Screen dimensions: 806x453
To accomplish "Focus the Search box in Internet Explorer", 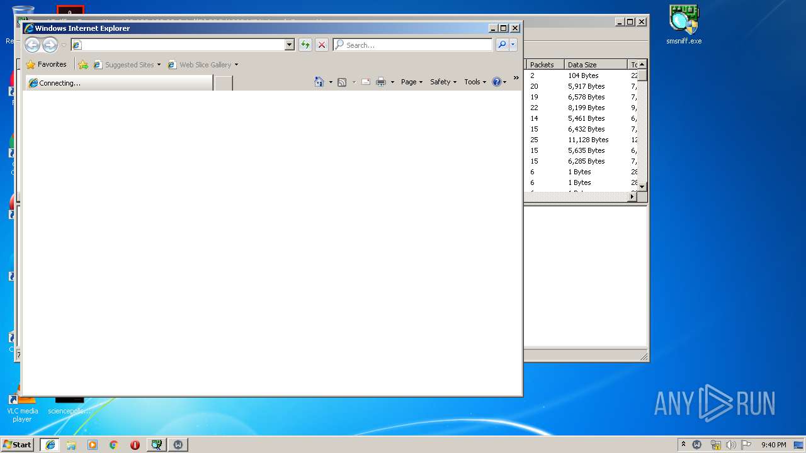I will (413, 45).
